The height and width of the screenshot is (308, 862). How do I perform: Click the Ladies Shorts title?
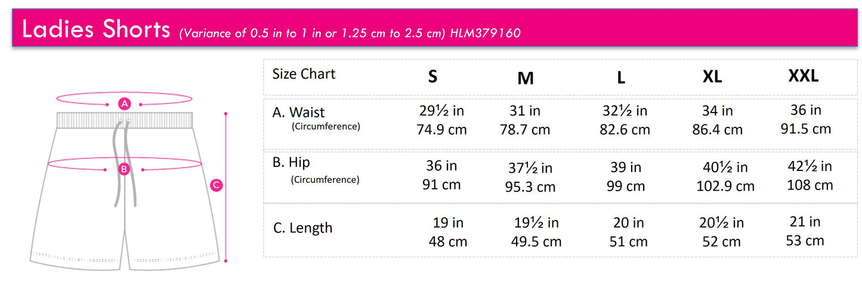click(95, 30)
